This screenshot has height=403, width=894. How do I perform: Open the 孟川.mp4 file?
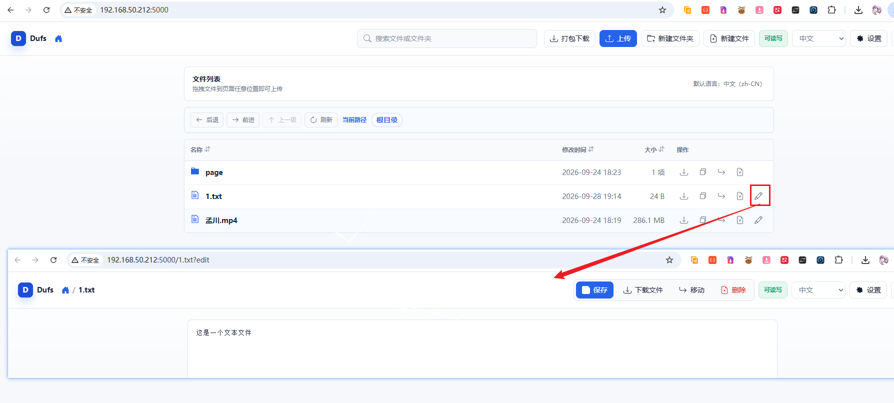coord(221,220)
